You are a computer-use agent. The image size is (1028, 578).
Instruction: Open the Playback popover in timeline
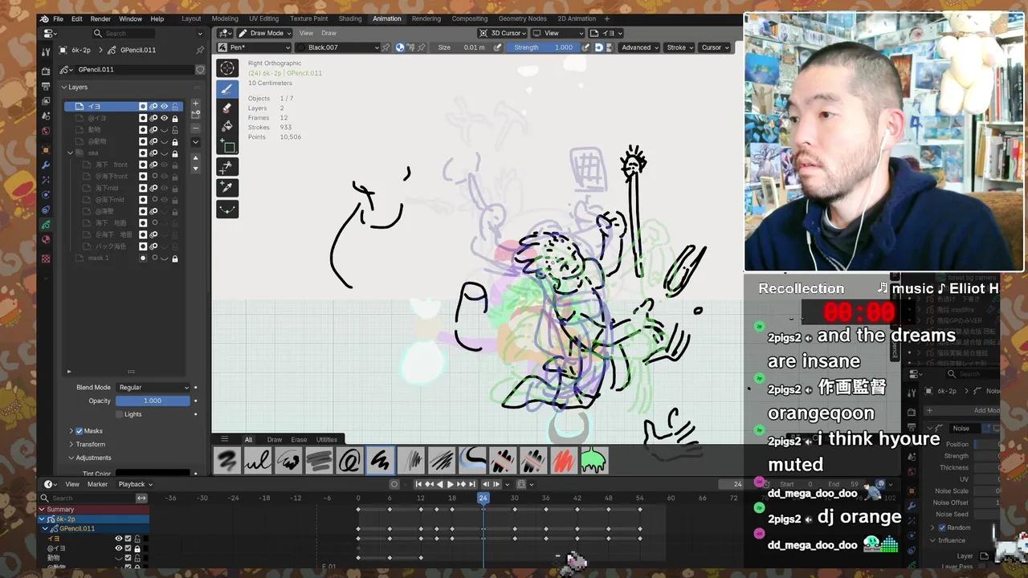135,484
